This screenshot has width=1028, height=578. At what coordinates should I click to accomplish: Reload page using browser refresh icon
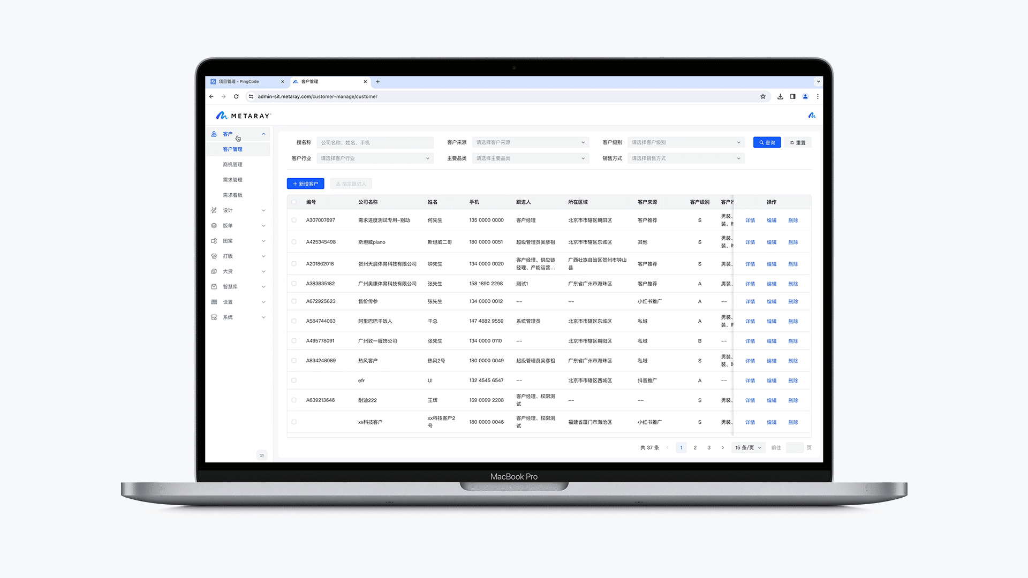(236, 96)
